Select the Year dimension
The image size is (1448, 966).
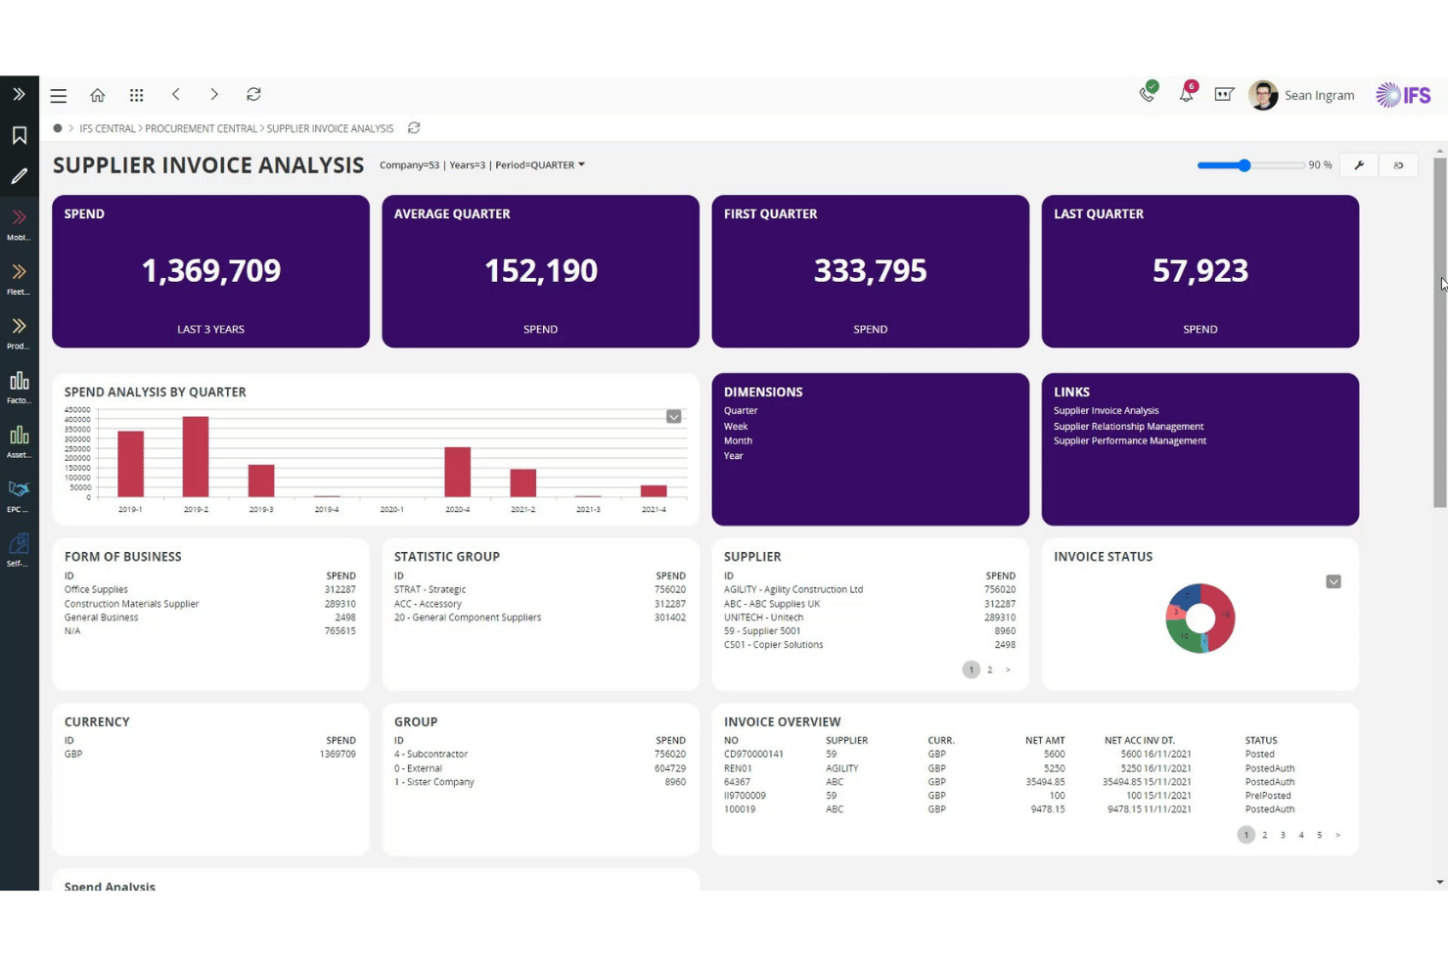tap(734, 456)
